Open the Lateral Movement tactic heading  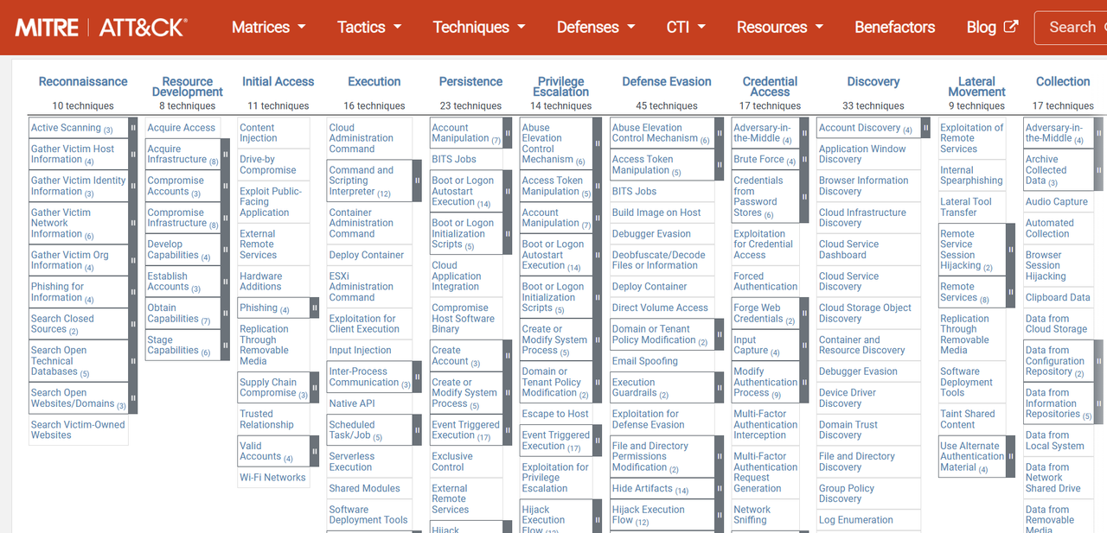[x=976, y=86]
